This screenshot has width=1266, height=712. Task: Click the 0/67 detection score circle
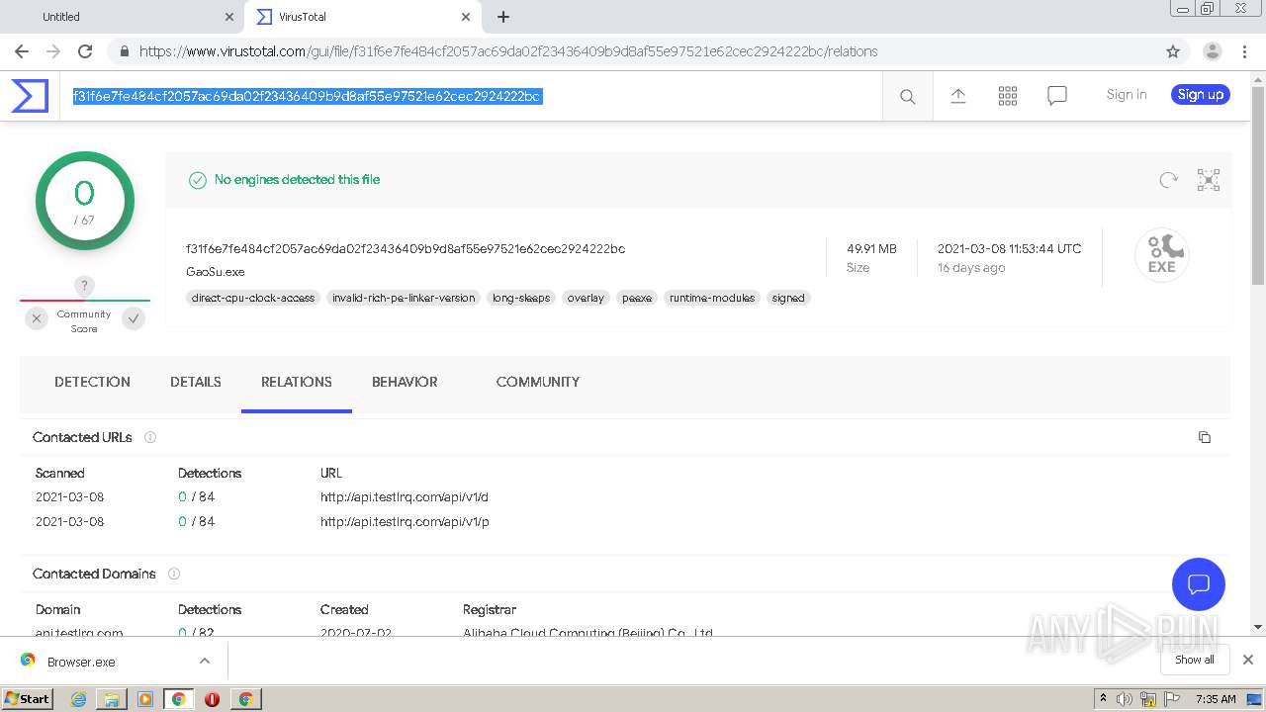(x=85, y=201)
